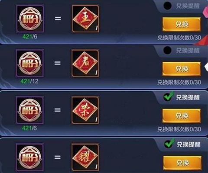Enable 兑换提醒 for the 王 card
Viewport: 208px width, 173px height.
click(x=168, y=6)
